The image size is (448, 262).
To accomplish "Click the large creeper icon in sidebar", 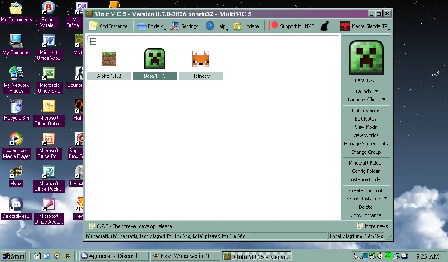I will pyautogui.click(x=366, y=58).
